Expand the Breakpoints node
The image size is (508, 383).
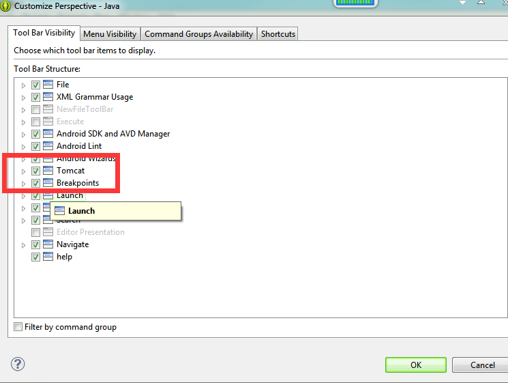pos(23,184)
